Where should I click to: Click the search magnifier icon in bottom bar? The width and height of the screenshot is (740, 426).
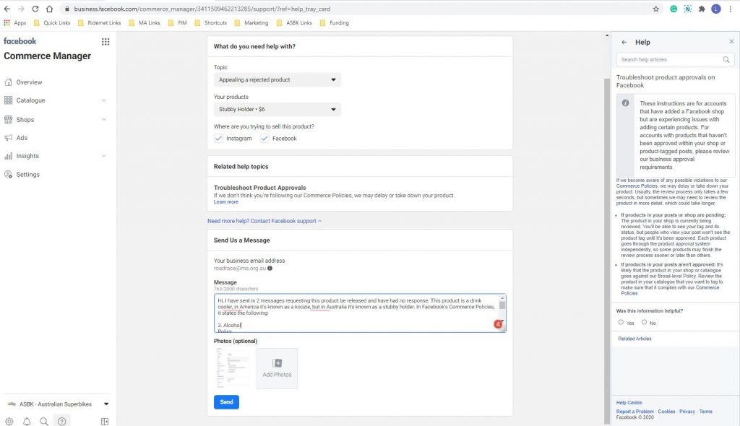[x=44, y=421]
